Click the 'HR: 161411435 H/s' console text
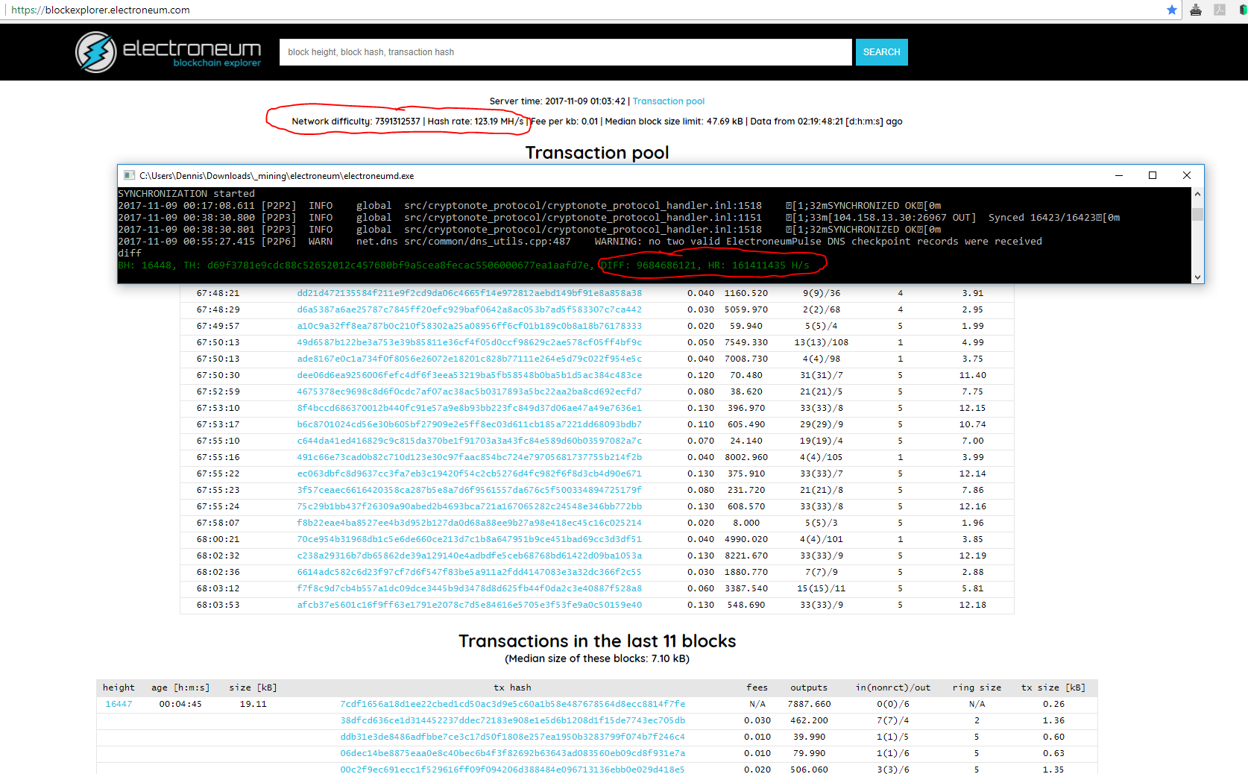1248x774 pixels. click(759, 265)
